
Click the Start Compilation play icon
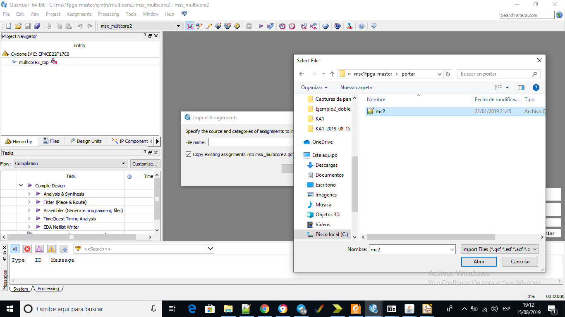coord(261,26)
